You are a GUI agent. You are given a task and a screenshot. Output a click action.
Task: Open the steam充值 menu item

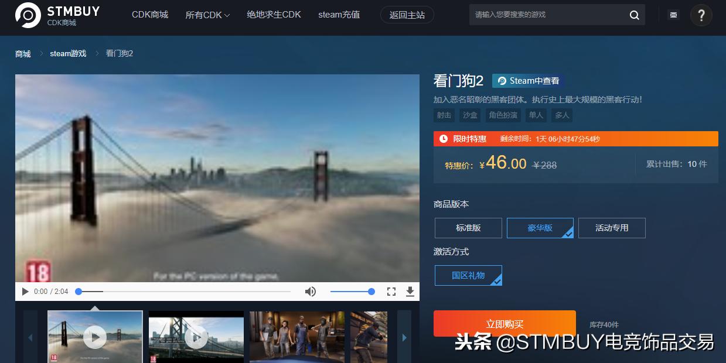point(339,15)
